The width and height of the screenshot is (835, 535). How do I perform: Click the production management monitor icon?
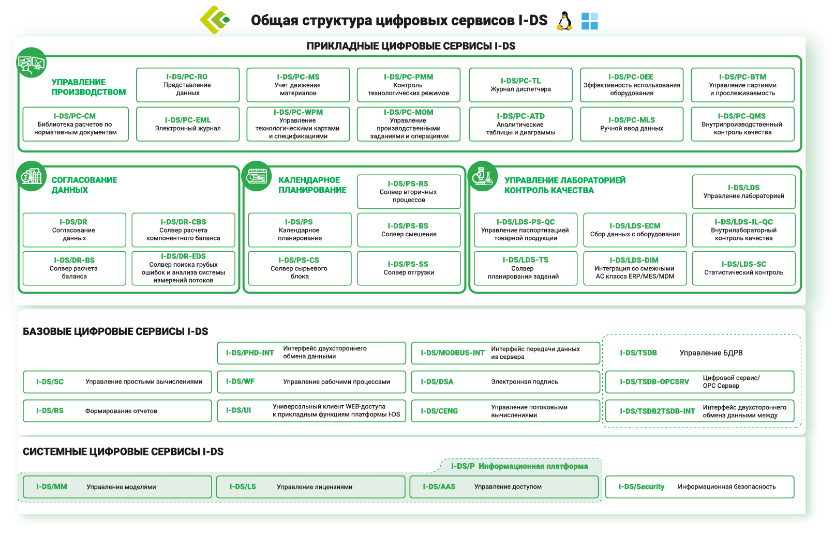(x=31, y=63)
